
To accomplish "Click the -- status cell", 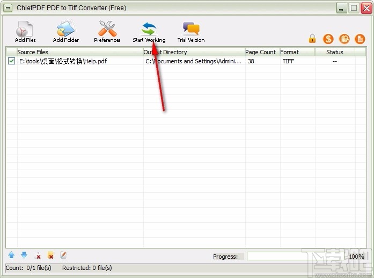I will 335,61.
